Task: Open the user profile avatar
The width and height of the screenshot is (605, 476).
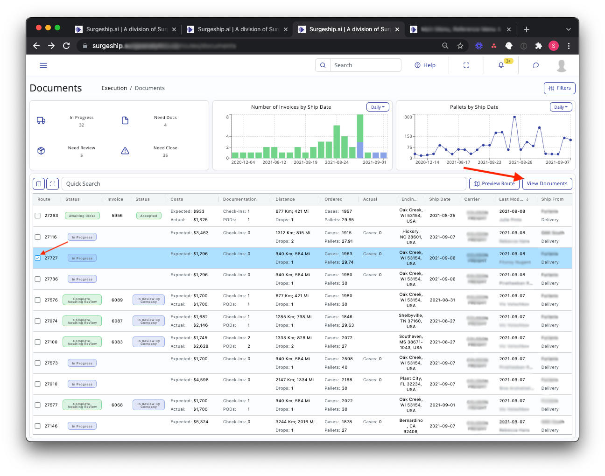Action: click(562, 66)
